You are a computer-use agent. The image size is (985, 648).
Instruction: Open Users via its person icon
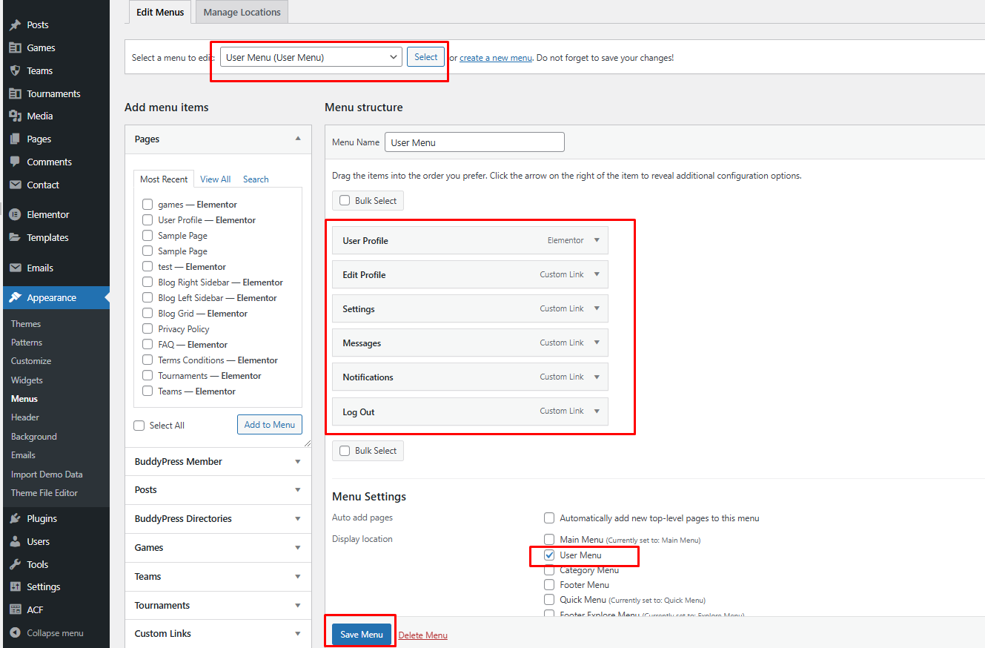[x=15, y=541]
